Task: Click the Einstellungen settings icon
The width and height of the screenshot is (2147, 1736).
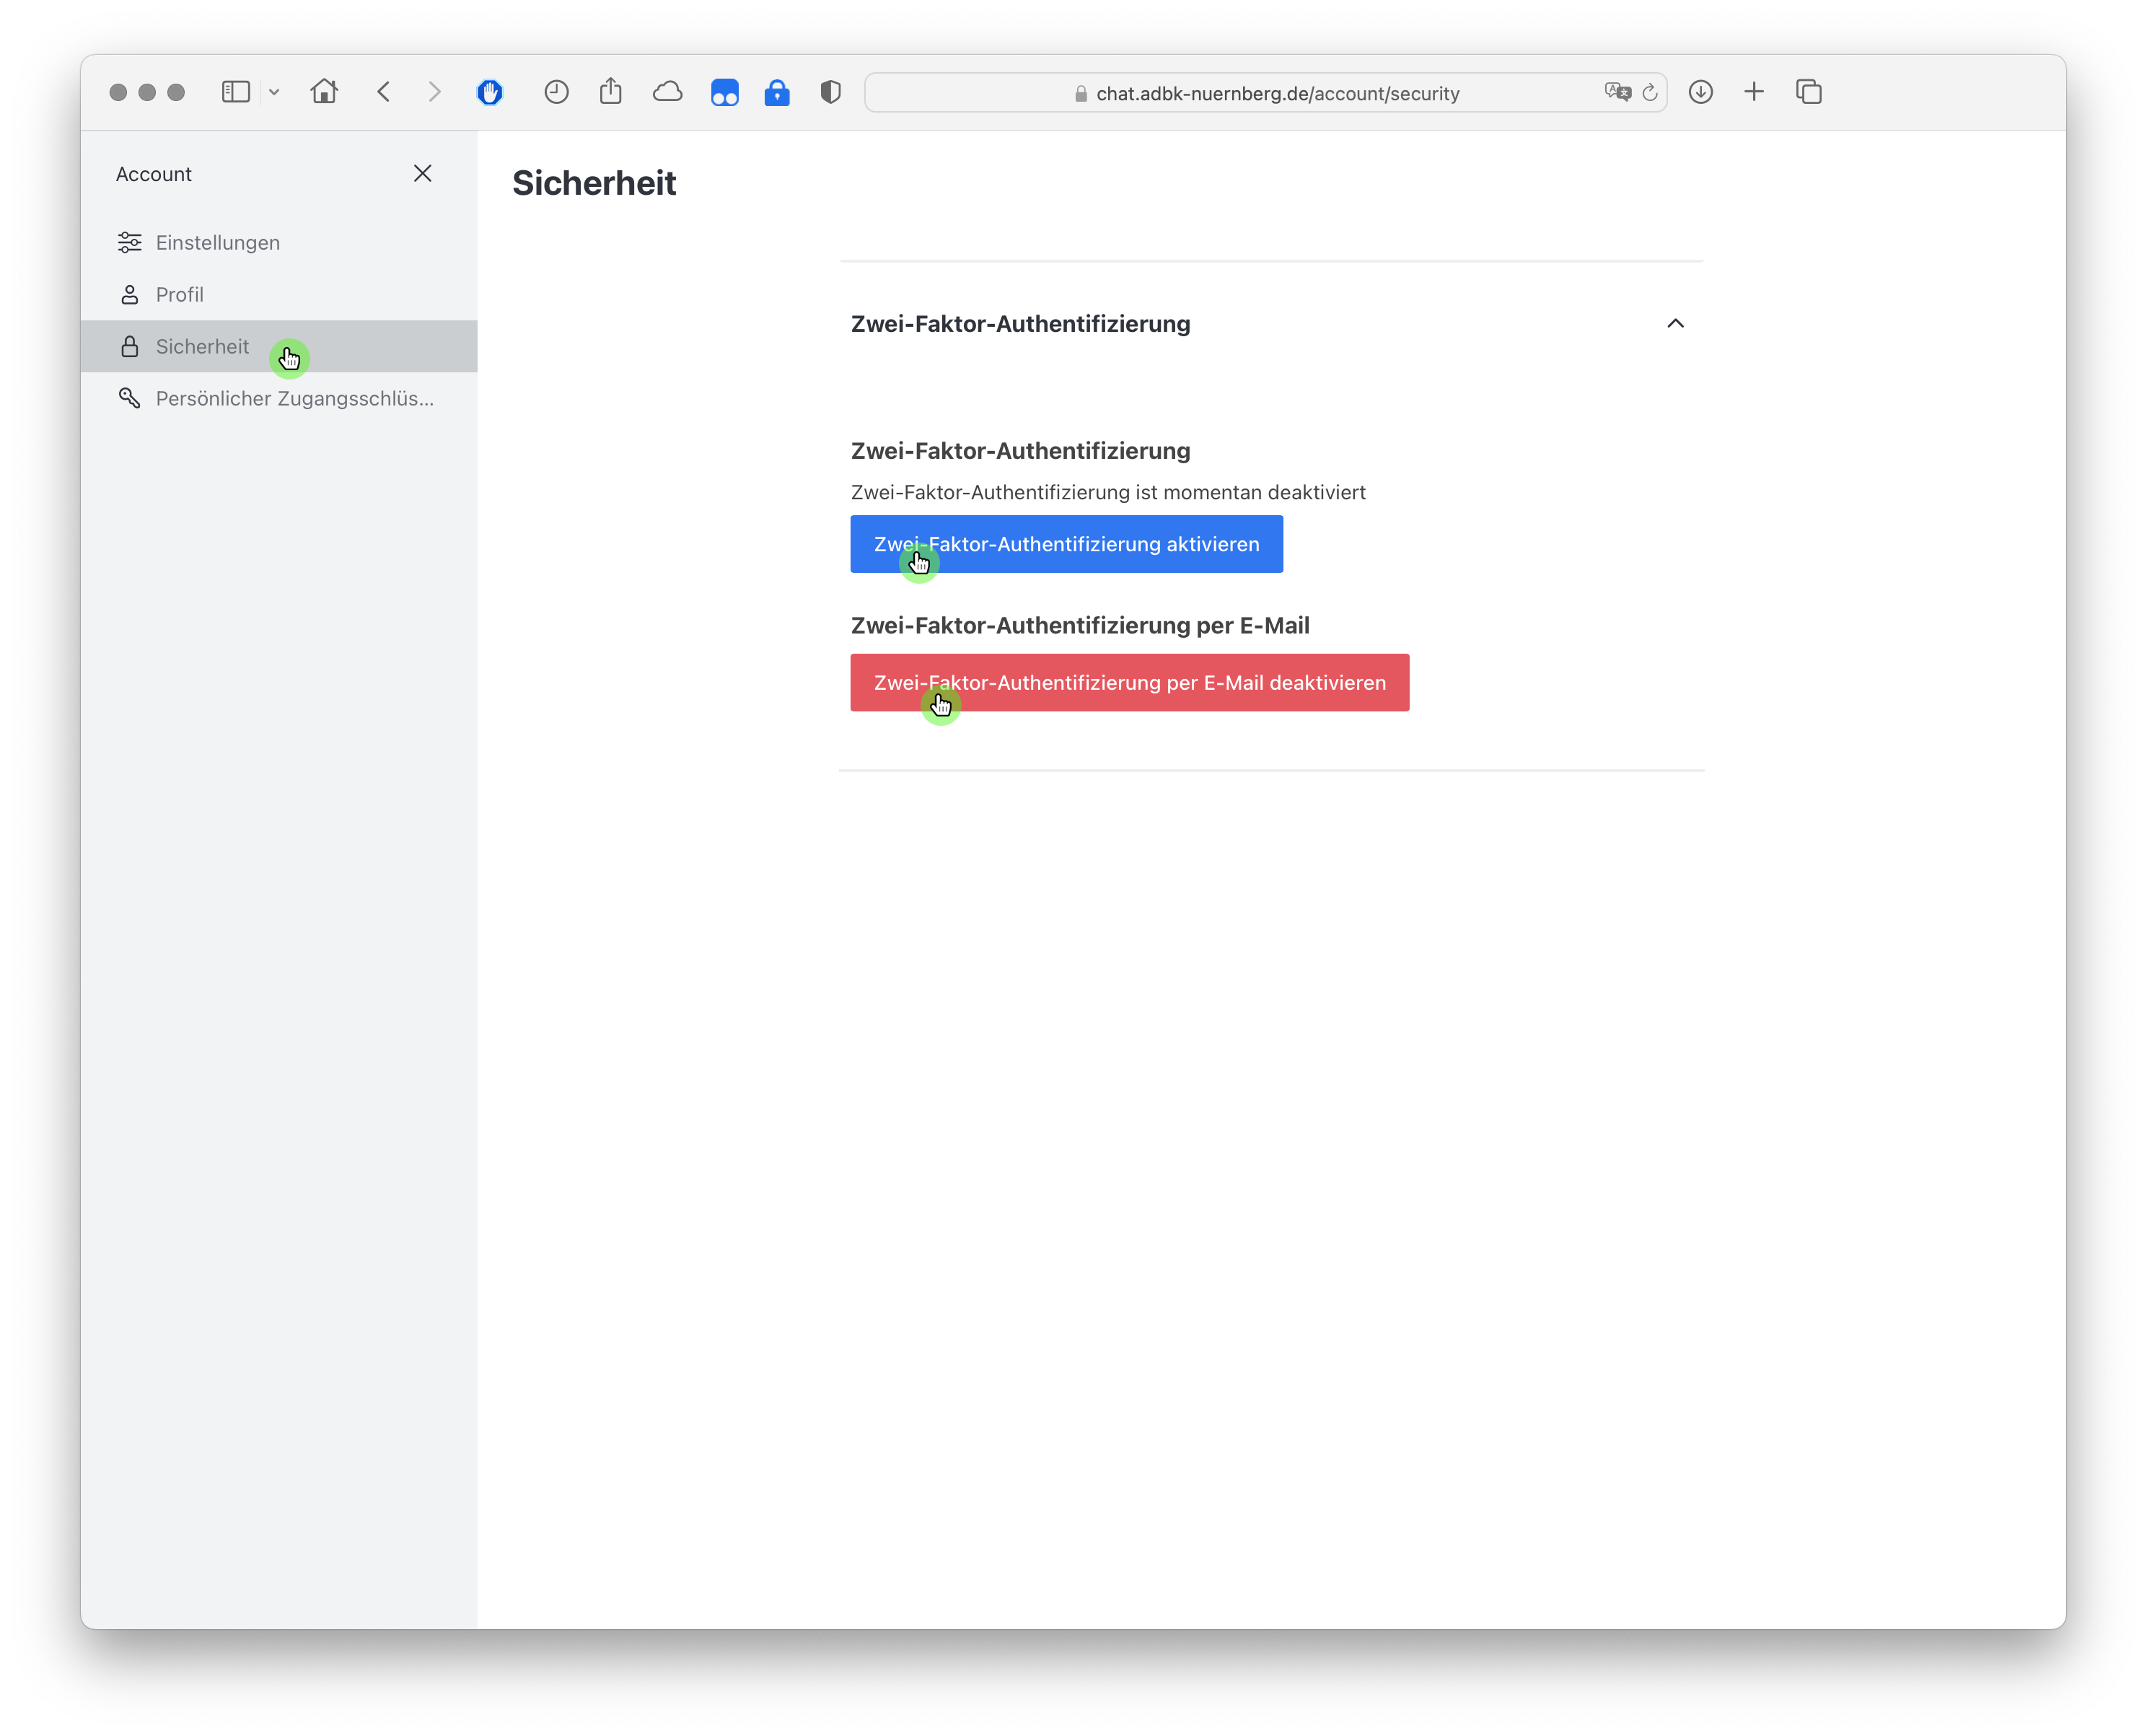Action: [131, 242]
